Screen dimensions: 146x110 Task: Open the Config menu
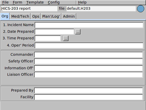[54, 2]
